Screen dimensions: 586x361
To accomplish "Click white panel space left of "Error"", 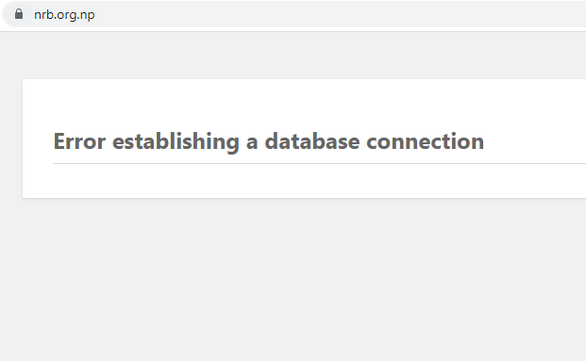I will click(38, 141).
